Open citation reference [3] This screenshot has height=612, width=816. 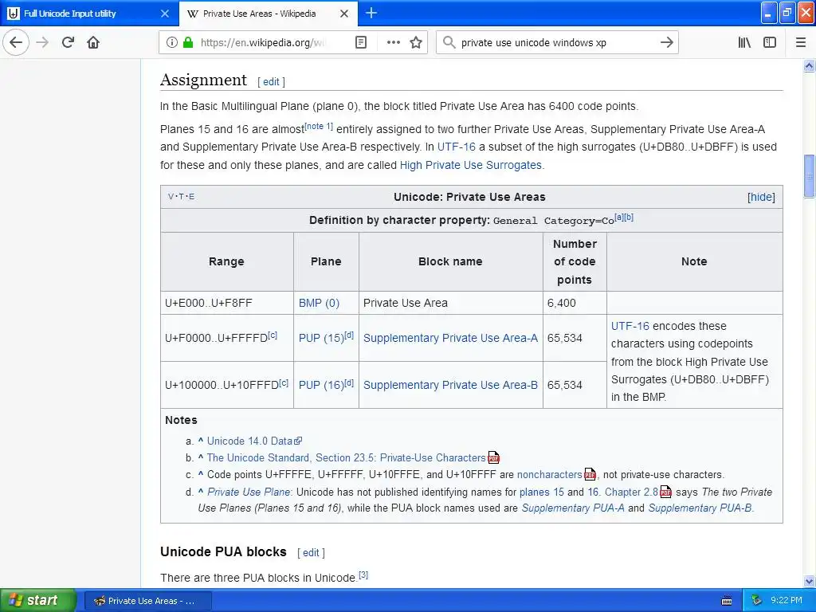(x=363, y=575)
